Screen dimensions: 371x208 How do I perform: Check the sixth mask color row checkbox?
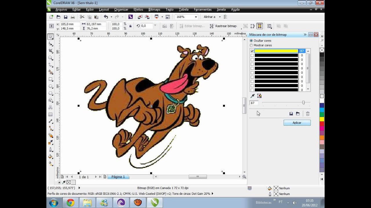[x=252, y=73]
